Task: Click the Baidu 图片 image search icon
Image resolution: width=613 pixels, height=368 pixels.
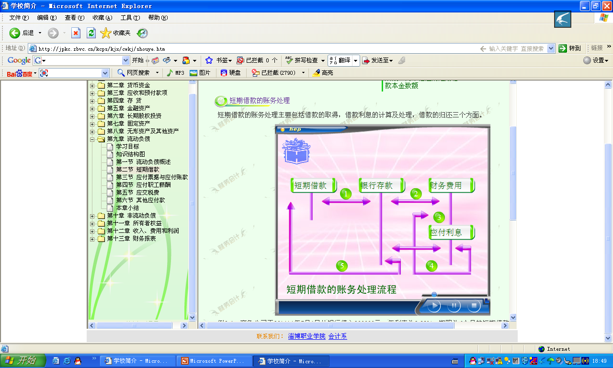Action: click(193, 73)
